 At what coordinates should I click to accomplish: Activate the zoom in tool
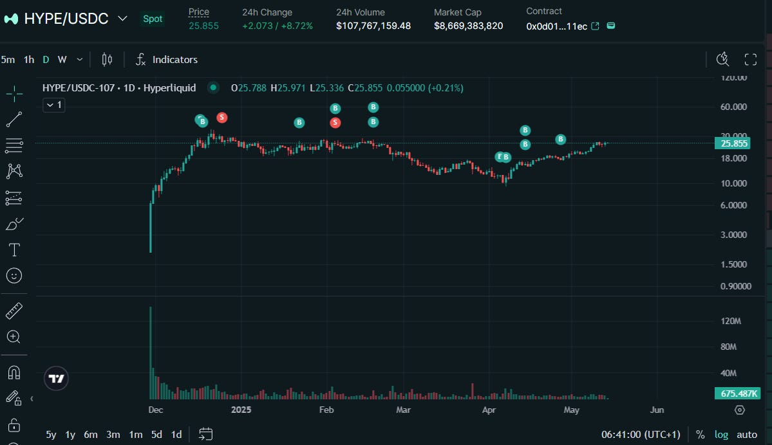coord(14,337)
